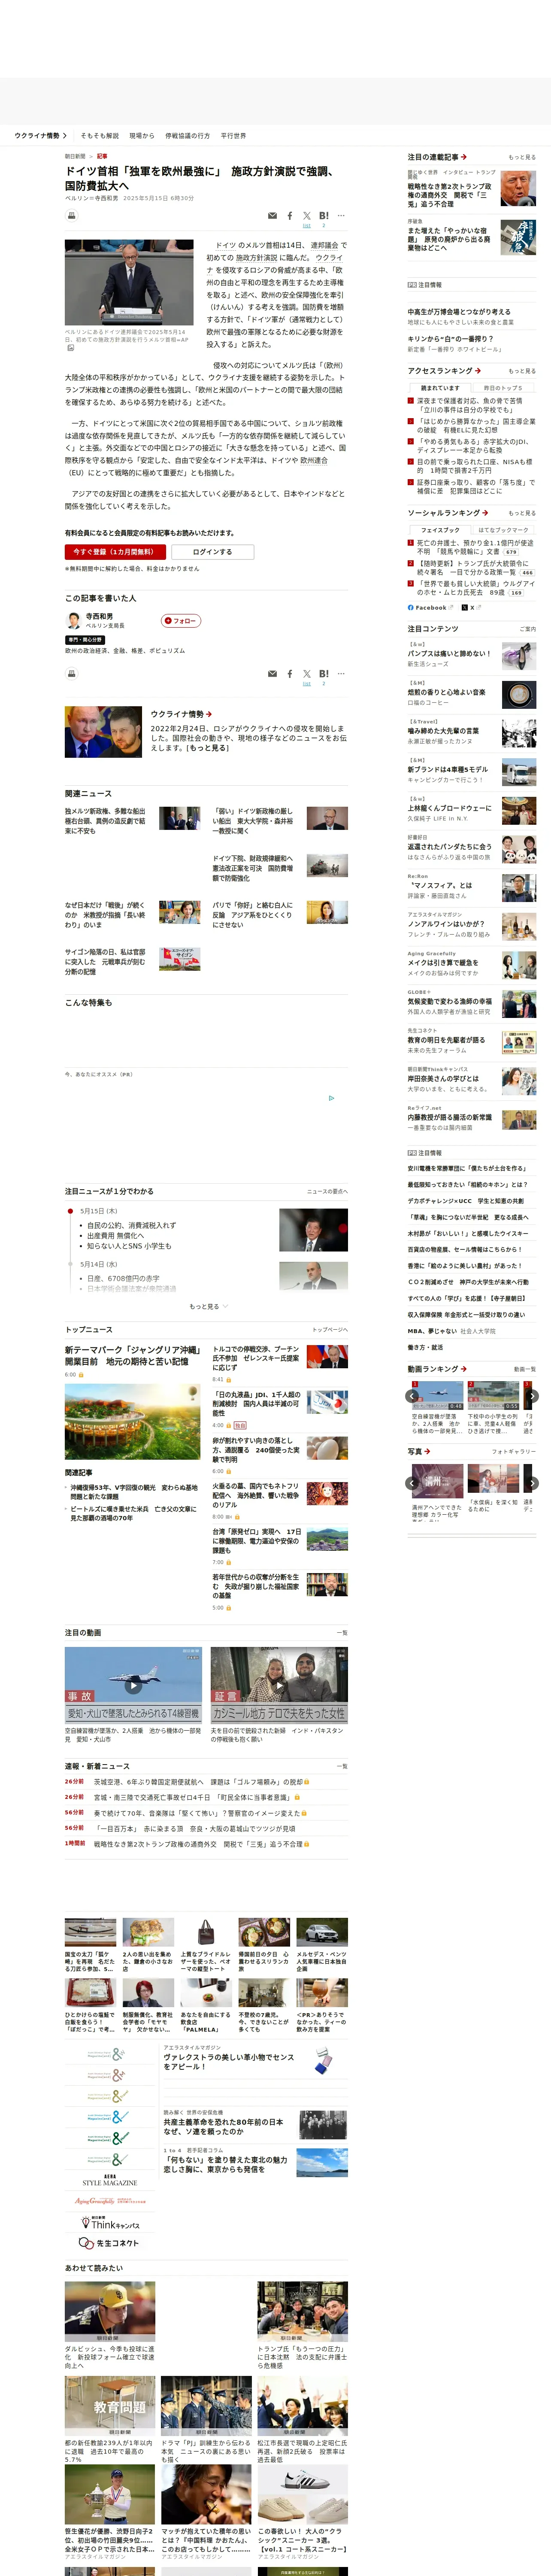This screenshot has width=551, height=2576.
Task: Open the 記事 breadcrumb link
Action: (102, 156)
